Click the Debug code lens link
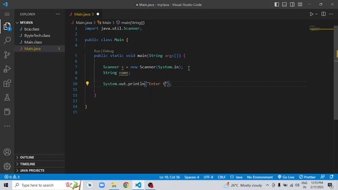 click(108, 51)
